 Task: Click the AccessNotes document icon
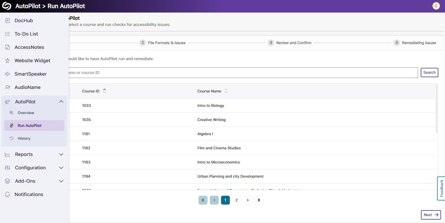coord(7,47)
